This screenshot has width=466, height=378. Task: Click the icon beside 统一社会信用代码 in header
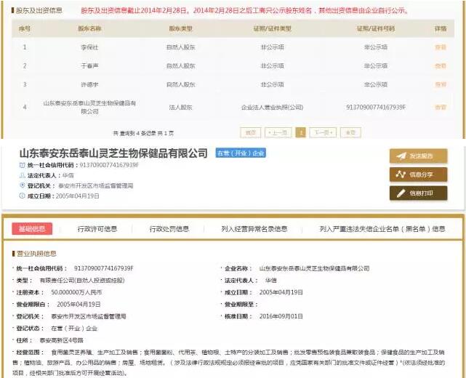click(22, 166)
